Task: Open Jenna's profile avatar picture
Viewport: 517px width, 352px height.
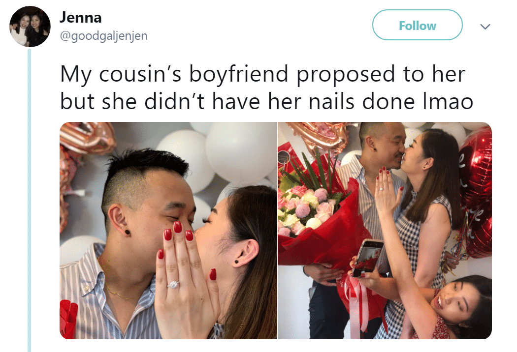Action: [30, 27]
